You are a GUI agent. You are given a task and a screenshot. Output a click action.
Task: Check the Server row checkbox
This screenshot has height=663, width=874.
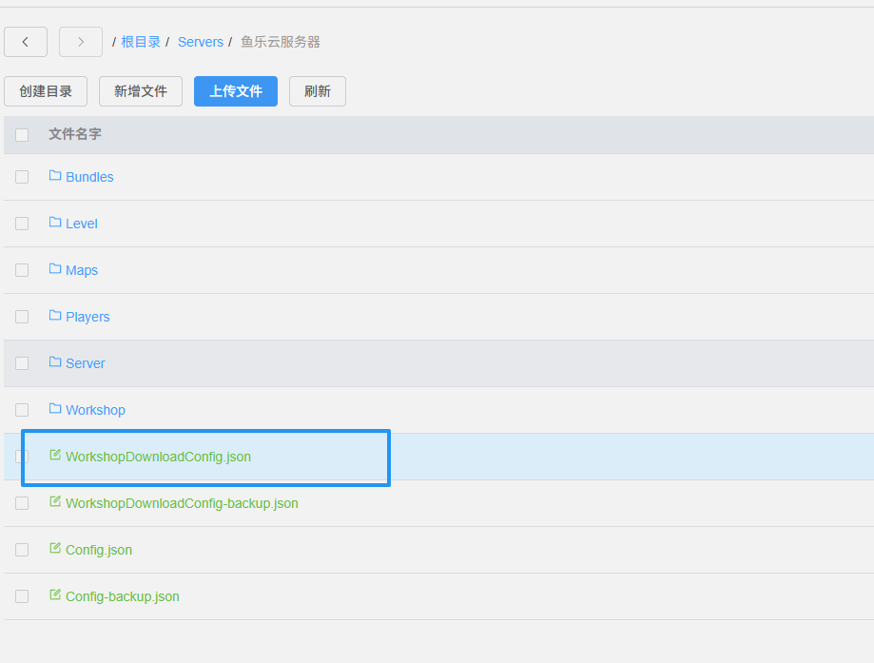pos(22,363)
